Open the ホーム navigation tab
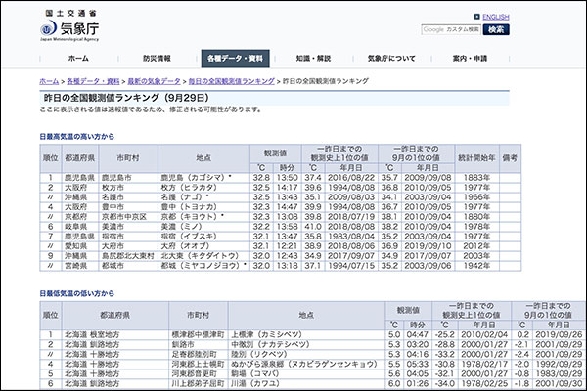The width and height of the screenshot is (587, 391). click(78, 59)
